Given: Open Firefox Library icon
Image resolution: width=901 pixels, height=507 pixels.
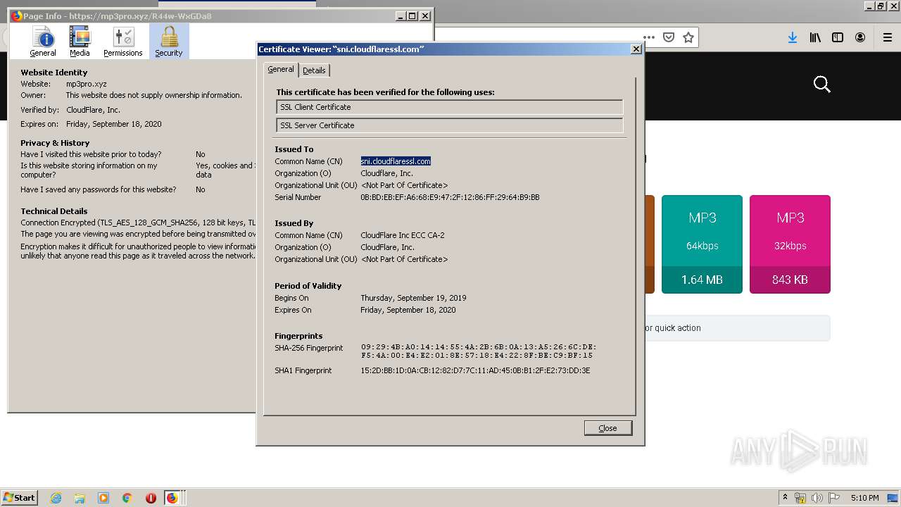Looking at the screenshot, I should tap(815, 38).
